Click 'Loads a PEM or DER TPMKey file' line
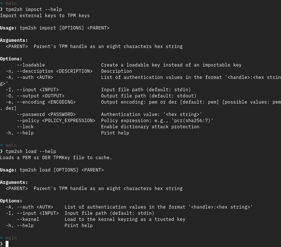This screenshot has width=281, height=247. [56, 157]
